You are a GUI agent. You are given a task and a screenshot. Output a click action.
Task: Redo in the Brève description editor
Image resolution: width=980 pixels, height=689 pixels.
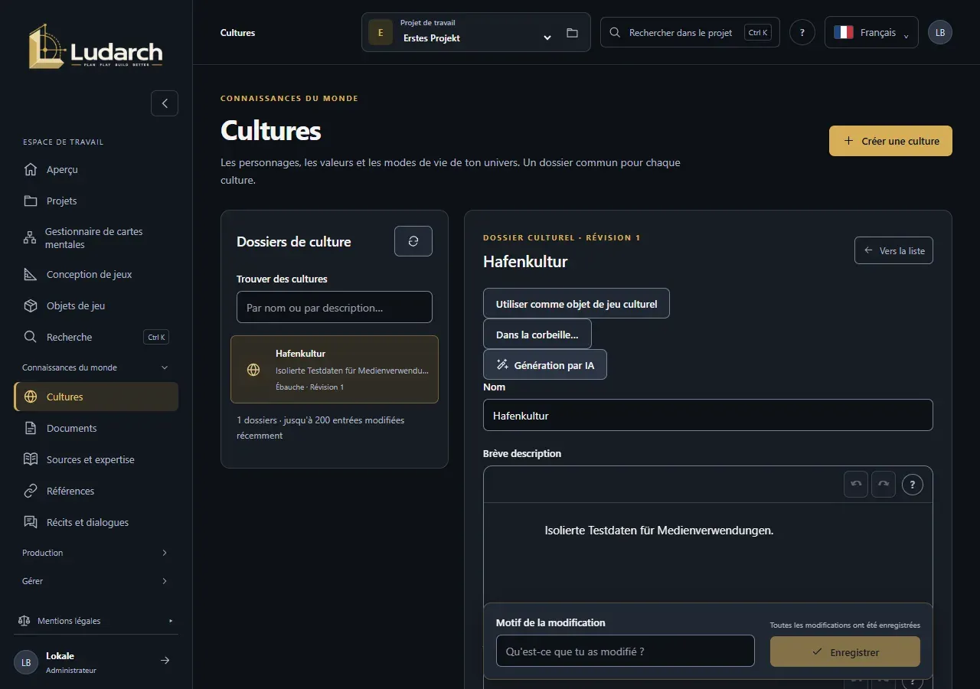tap(884, 484)
